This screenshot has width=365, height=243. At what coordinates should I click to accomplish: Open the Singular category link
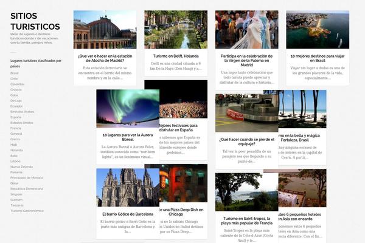tap(16, 194)
